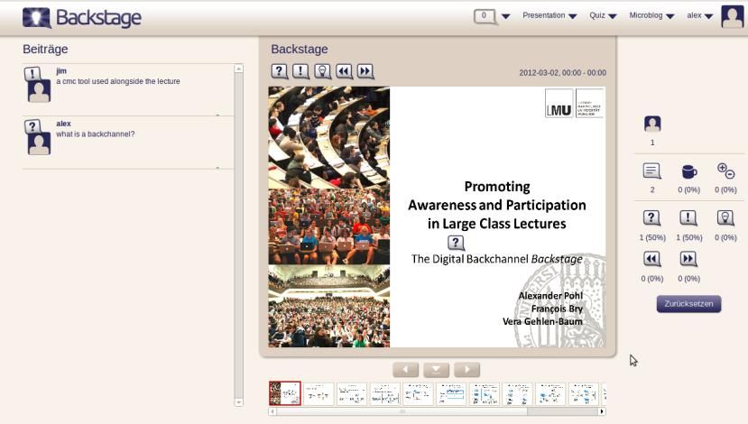Open jim's post about cmc tool
Screen dimensions: 748x424
click(x=128, y=89)
